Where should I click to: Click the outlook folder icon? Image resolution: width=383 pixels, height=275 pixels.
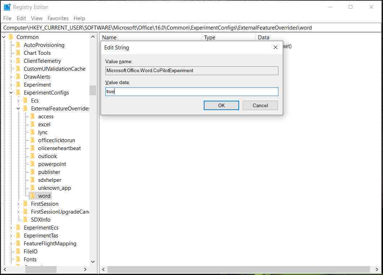pyautogui.click(x=33, y=156)
